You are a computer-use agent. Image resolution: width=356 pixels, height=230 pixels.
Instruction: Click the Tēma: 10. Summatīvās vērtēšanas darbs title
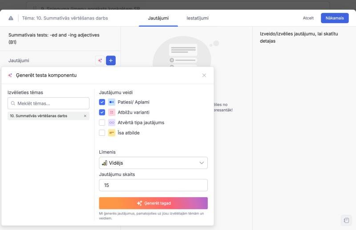tap(65, 18)
